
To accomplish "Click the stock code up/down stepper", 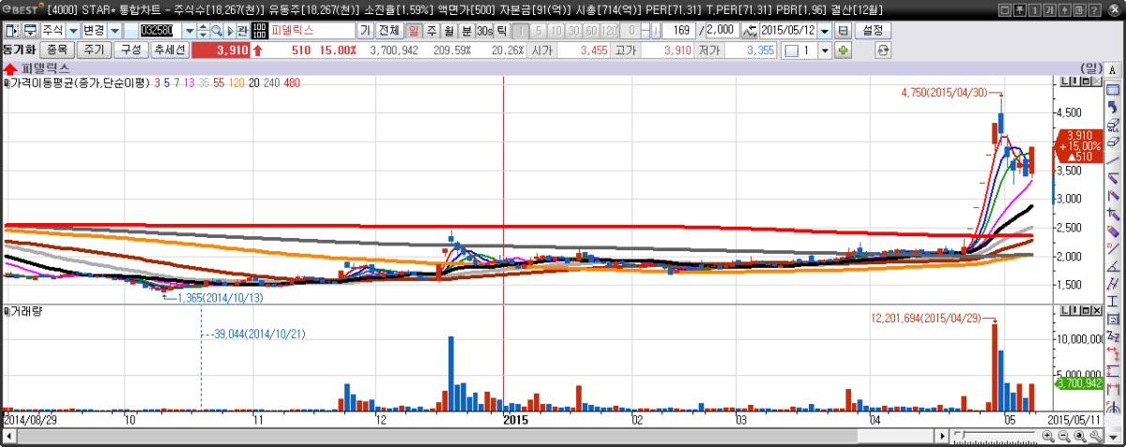I will [203, 31].
